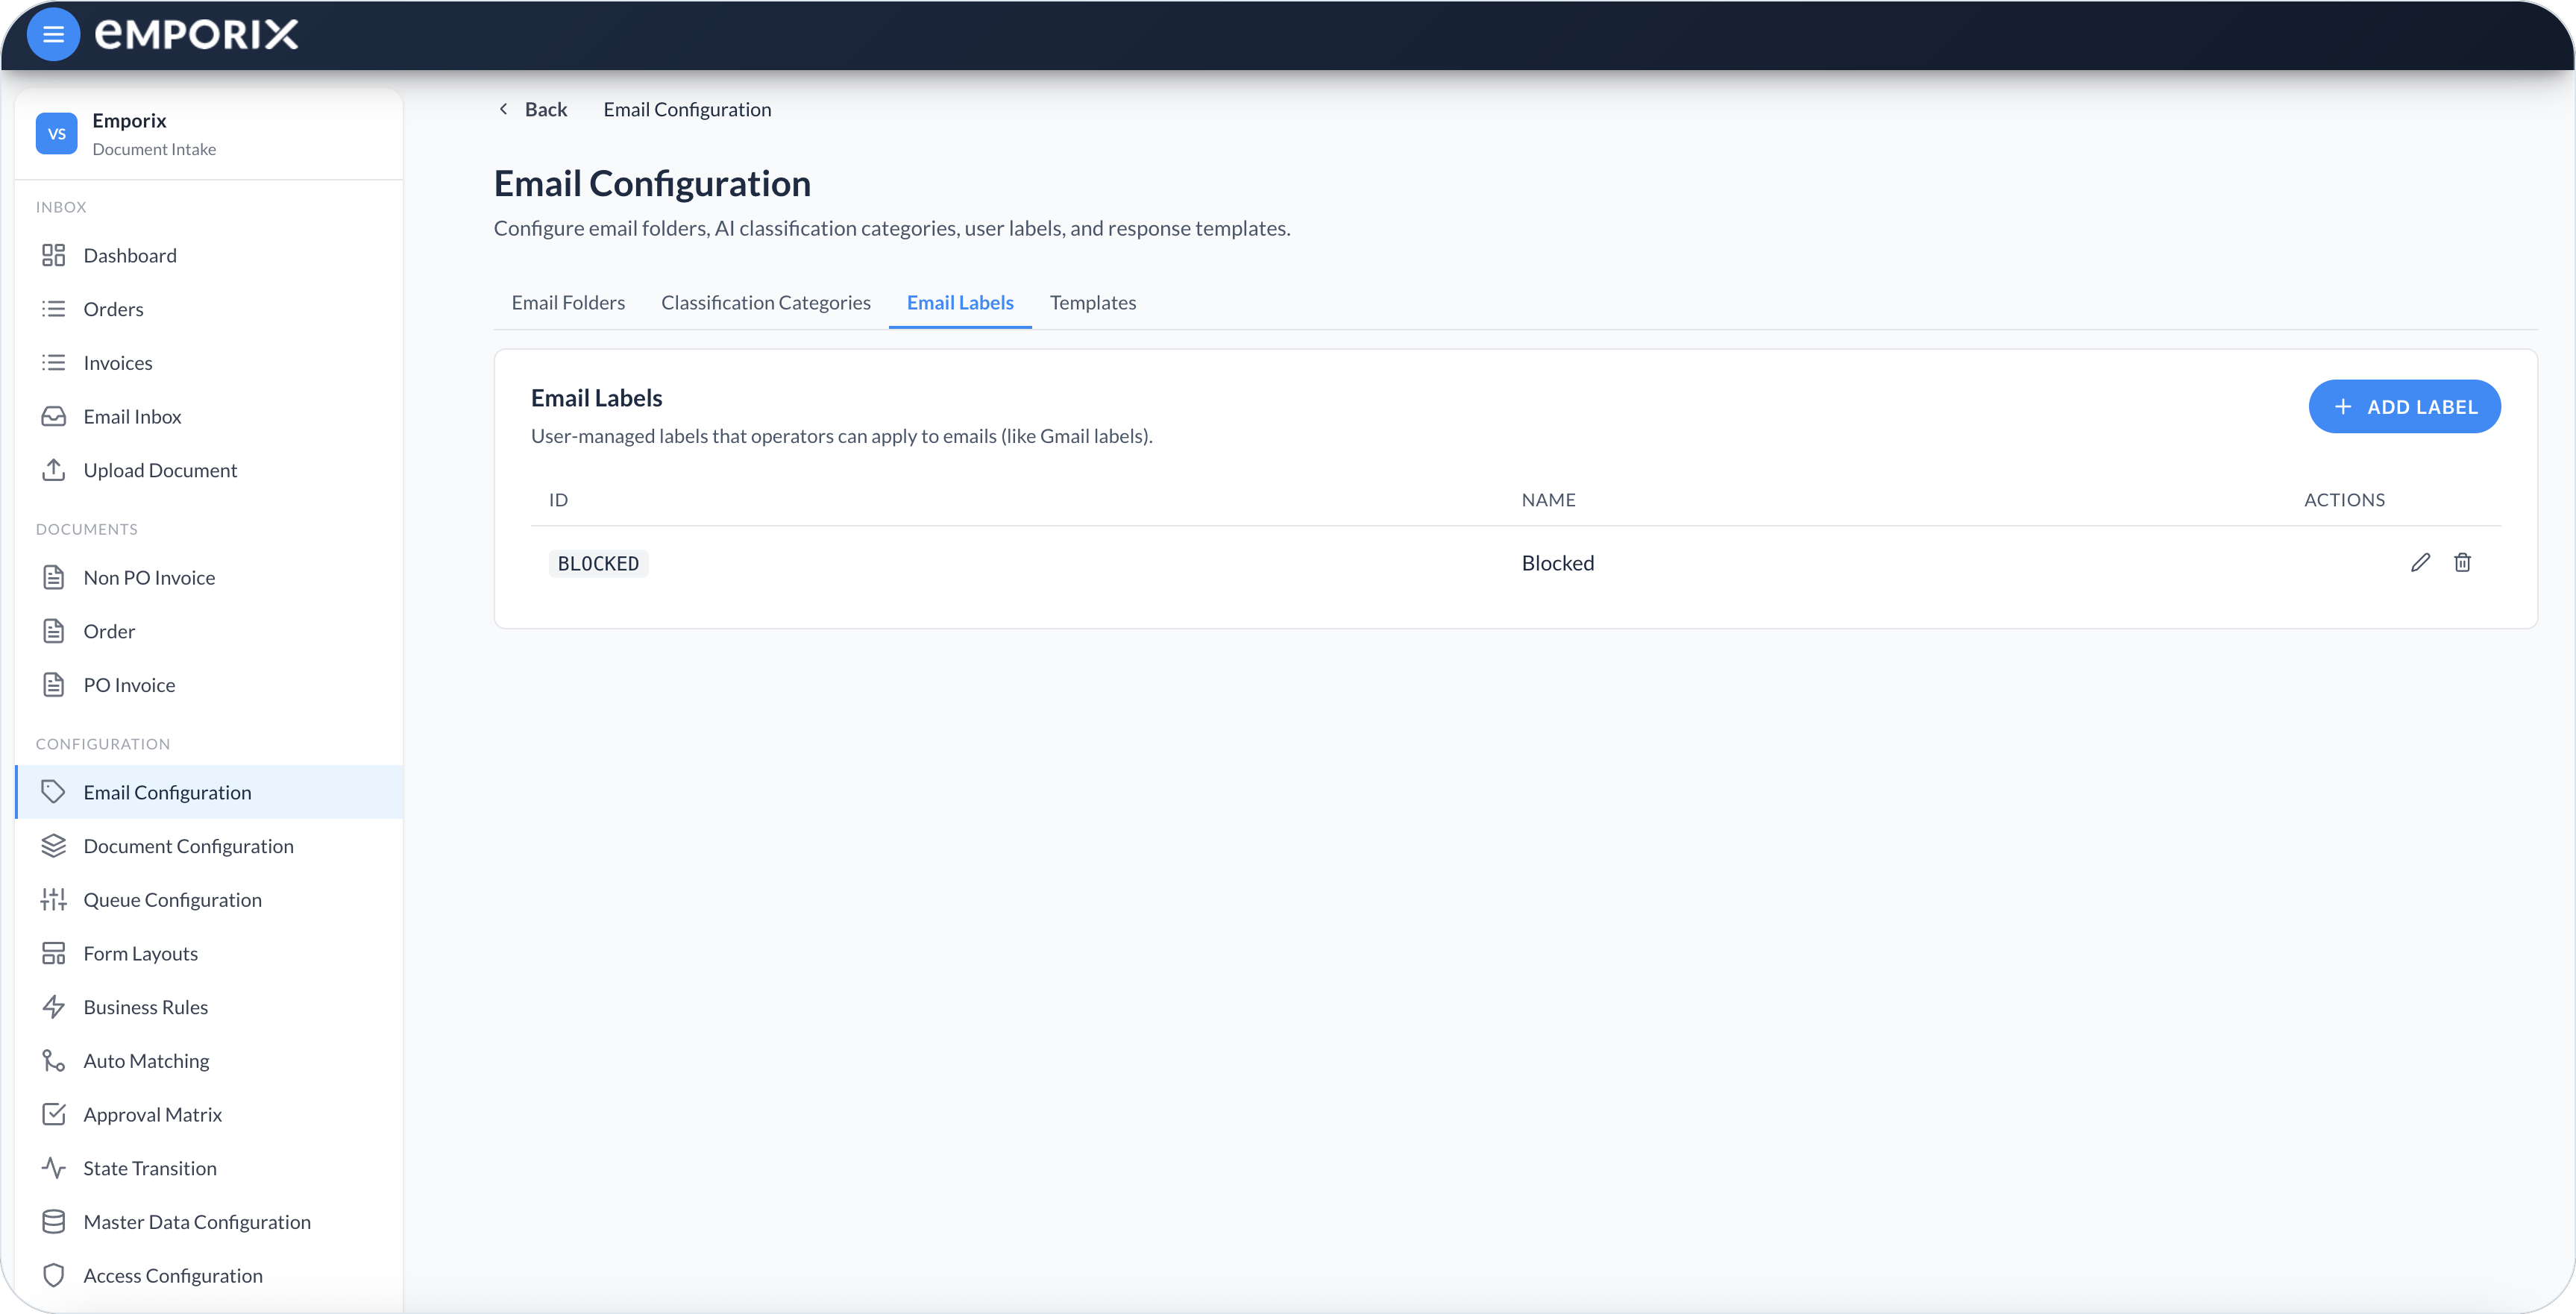
Task: Click the PO Invoice file icon
Action: coord(53,685)
